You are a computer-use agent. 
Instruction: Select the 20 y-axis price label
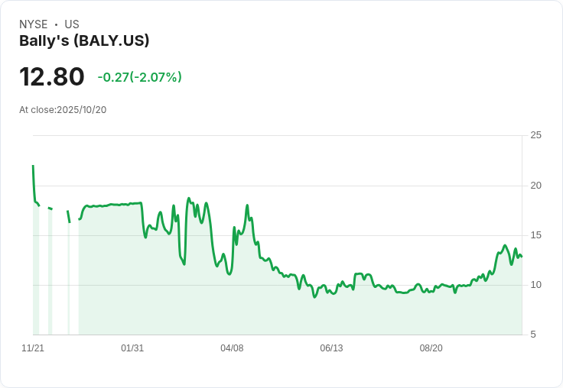pyautogui.click(x=535, y=185)
